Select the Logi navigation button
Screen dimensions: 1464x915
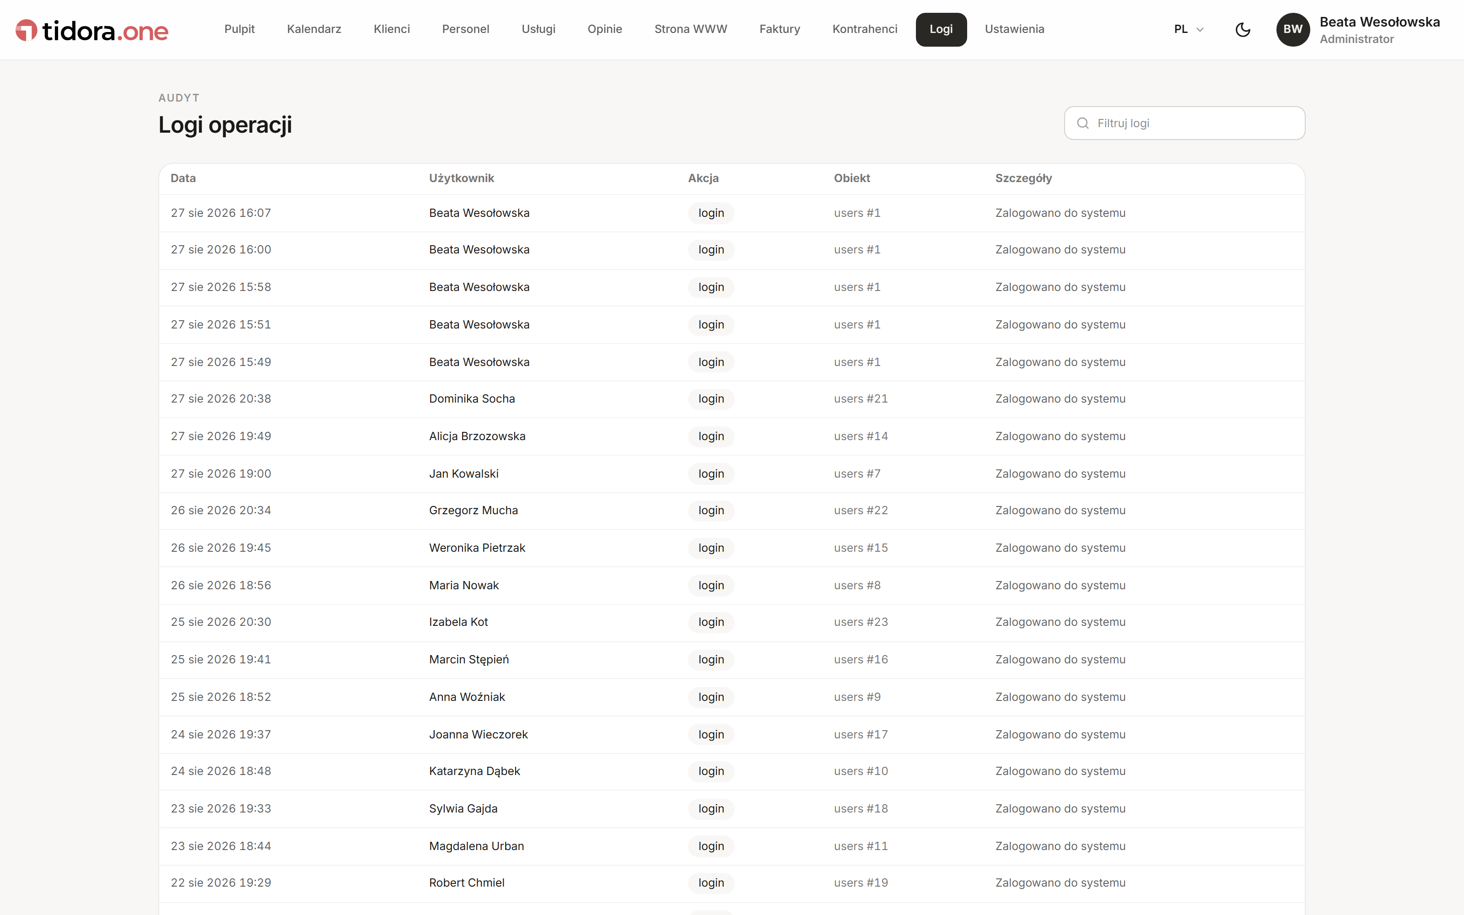click(x=941, y=30)
